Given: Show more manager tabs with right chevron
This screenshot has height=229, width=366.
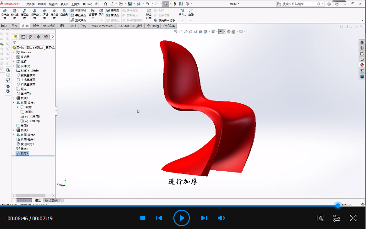Looking at the screenshot, I should 53,37.
